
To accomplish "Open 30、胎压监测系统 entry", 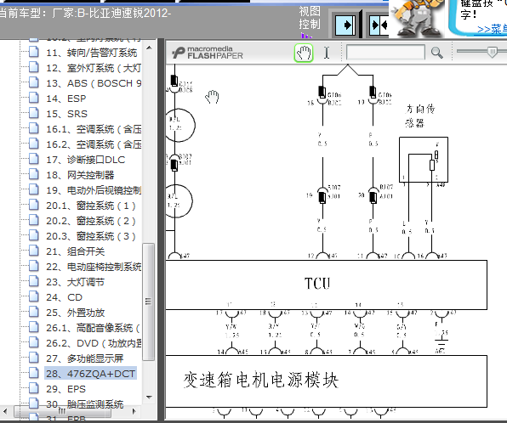I will click(84, 404).
